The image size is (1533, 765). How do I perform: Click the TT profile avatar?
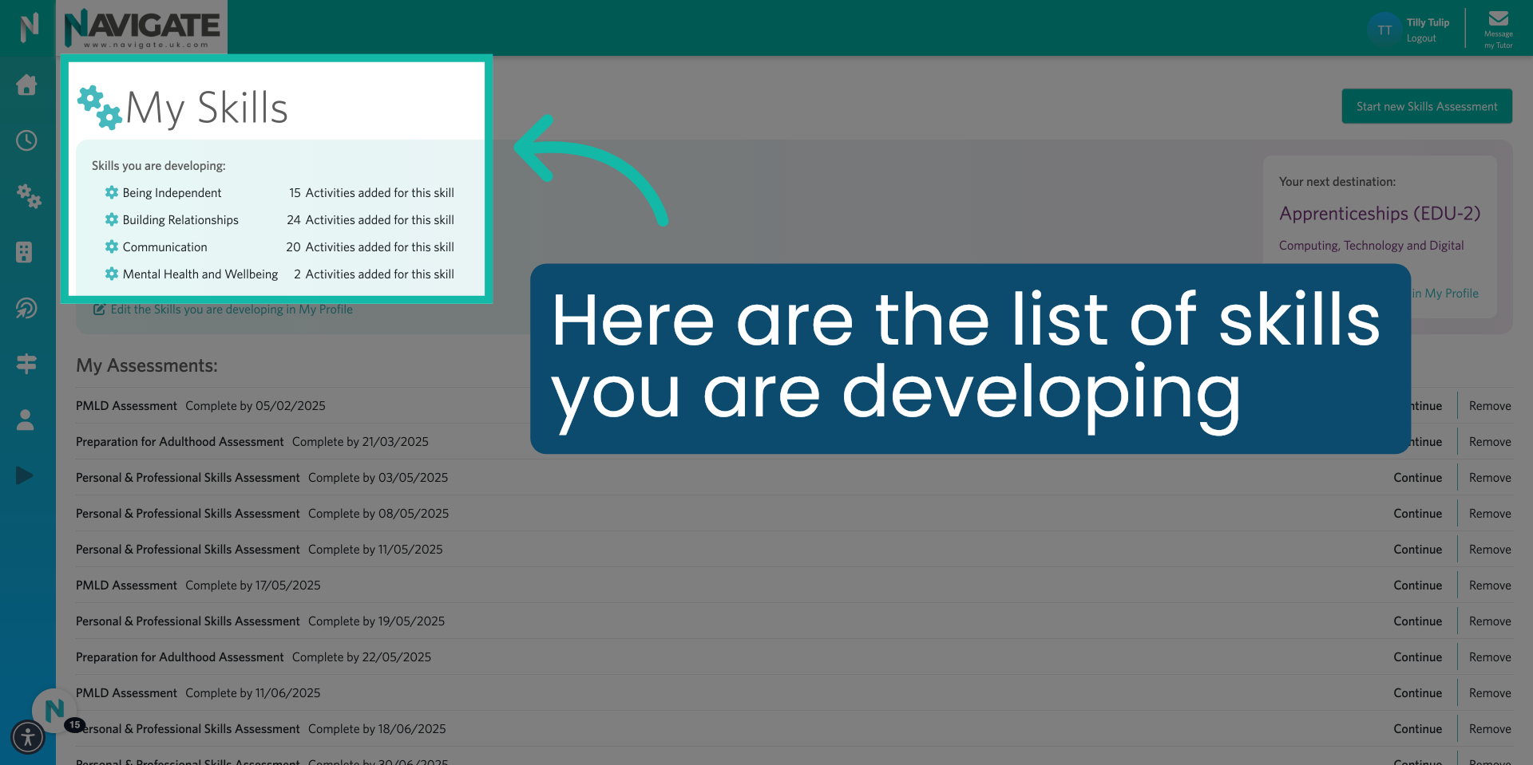point(1384,30)
